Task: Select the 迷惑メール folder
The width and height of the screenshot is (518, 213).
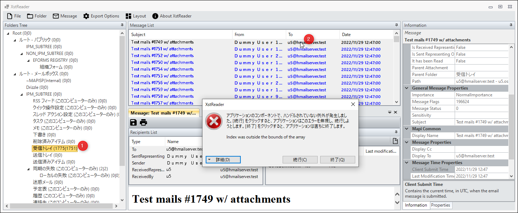Action: [48, 182]
